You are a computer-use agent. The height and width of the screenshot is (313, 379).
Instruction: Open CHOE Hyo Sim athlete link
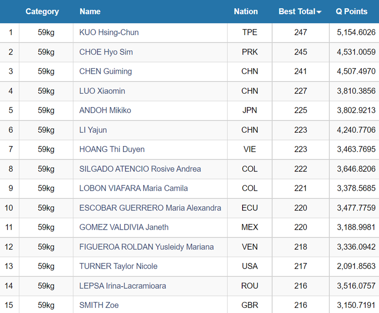point(106,52)
